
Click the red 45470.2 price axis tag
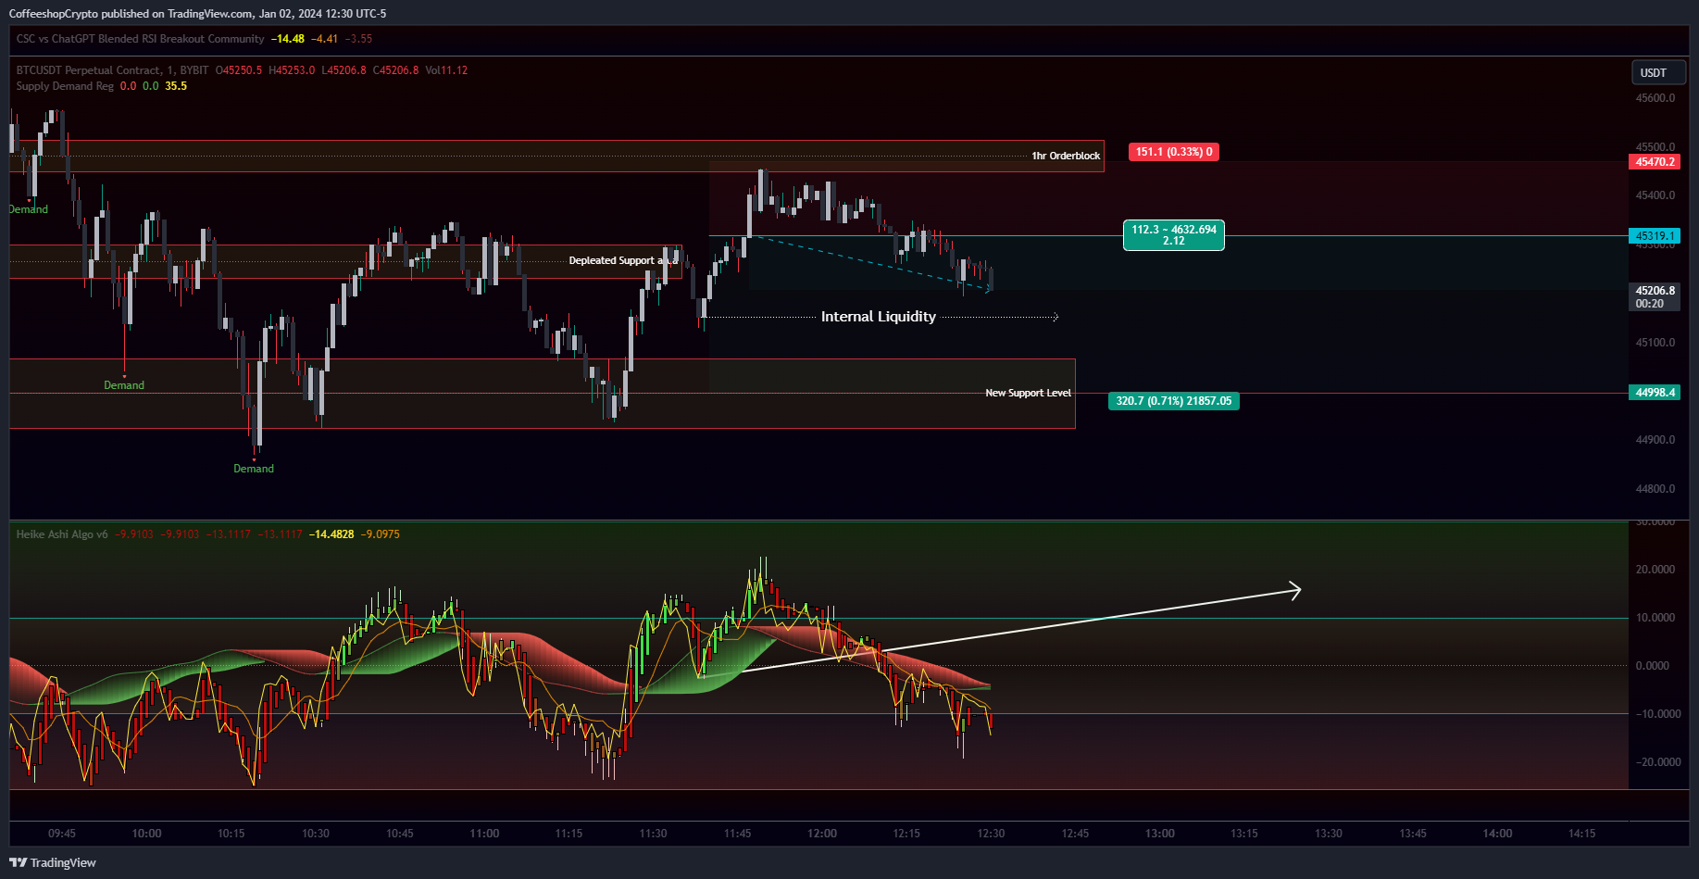tap(1655, 162)
